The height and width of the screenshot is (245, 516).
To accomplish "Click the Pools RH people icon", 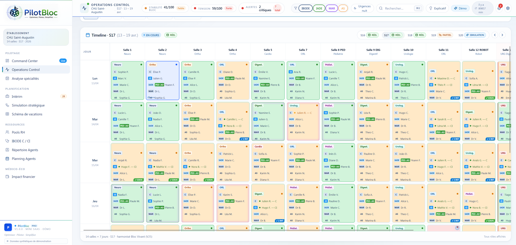I will pos(7,132).
